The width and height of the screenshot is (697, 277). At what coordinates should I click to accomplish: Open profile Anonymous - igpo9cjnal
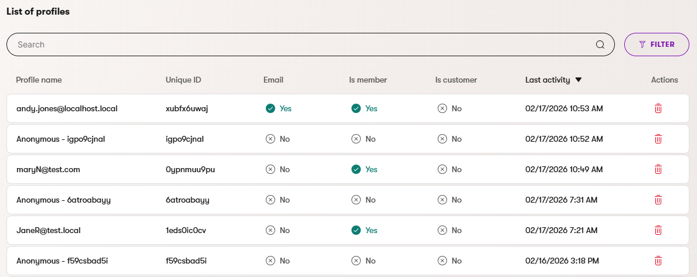[60, 139]
